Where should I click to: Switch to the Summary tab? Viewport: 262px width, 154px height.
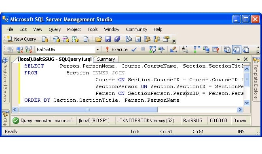[106, 59]
